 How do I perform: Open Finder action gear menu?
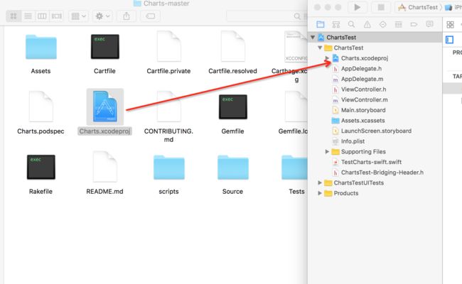pyautogui.click(x=102, y=16)
